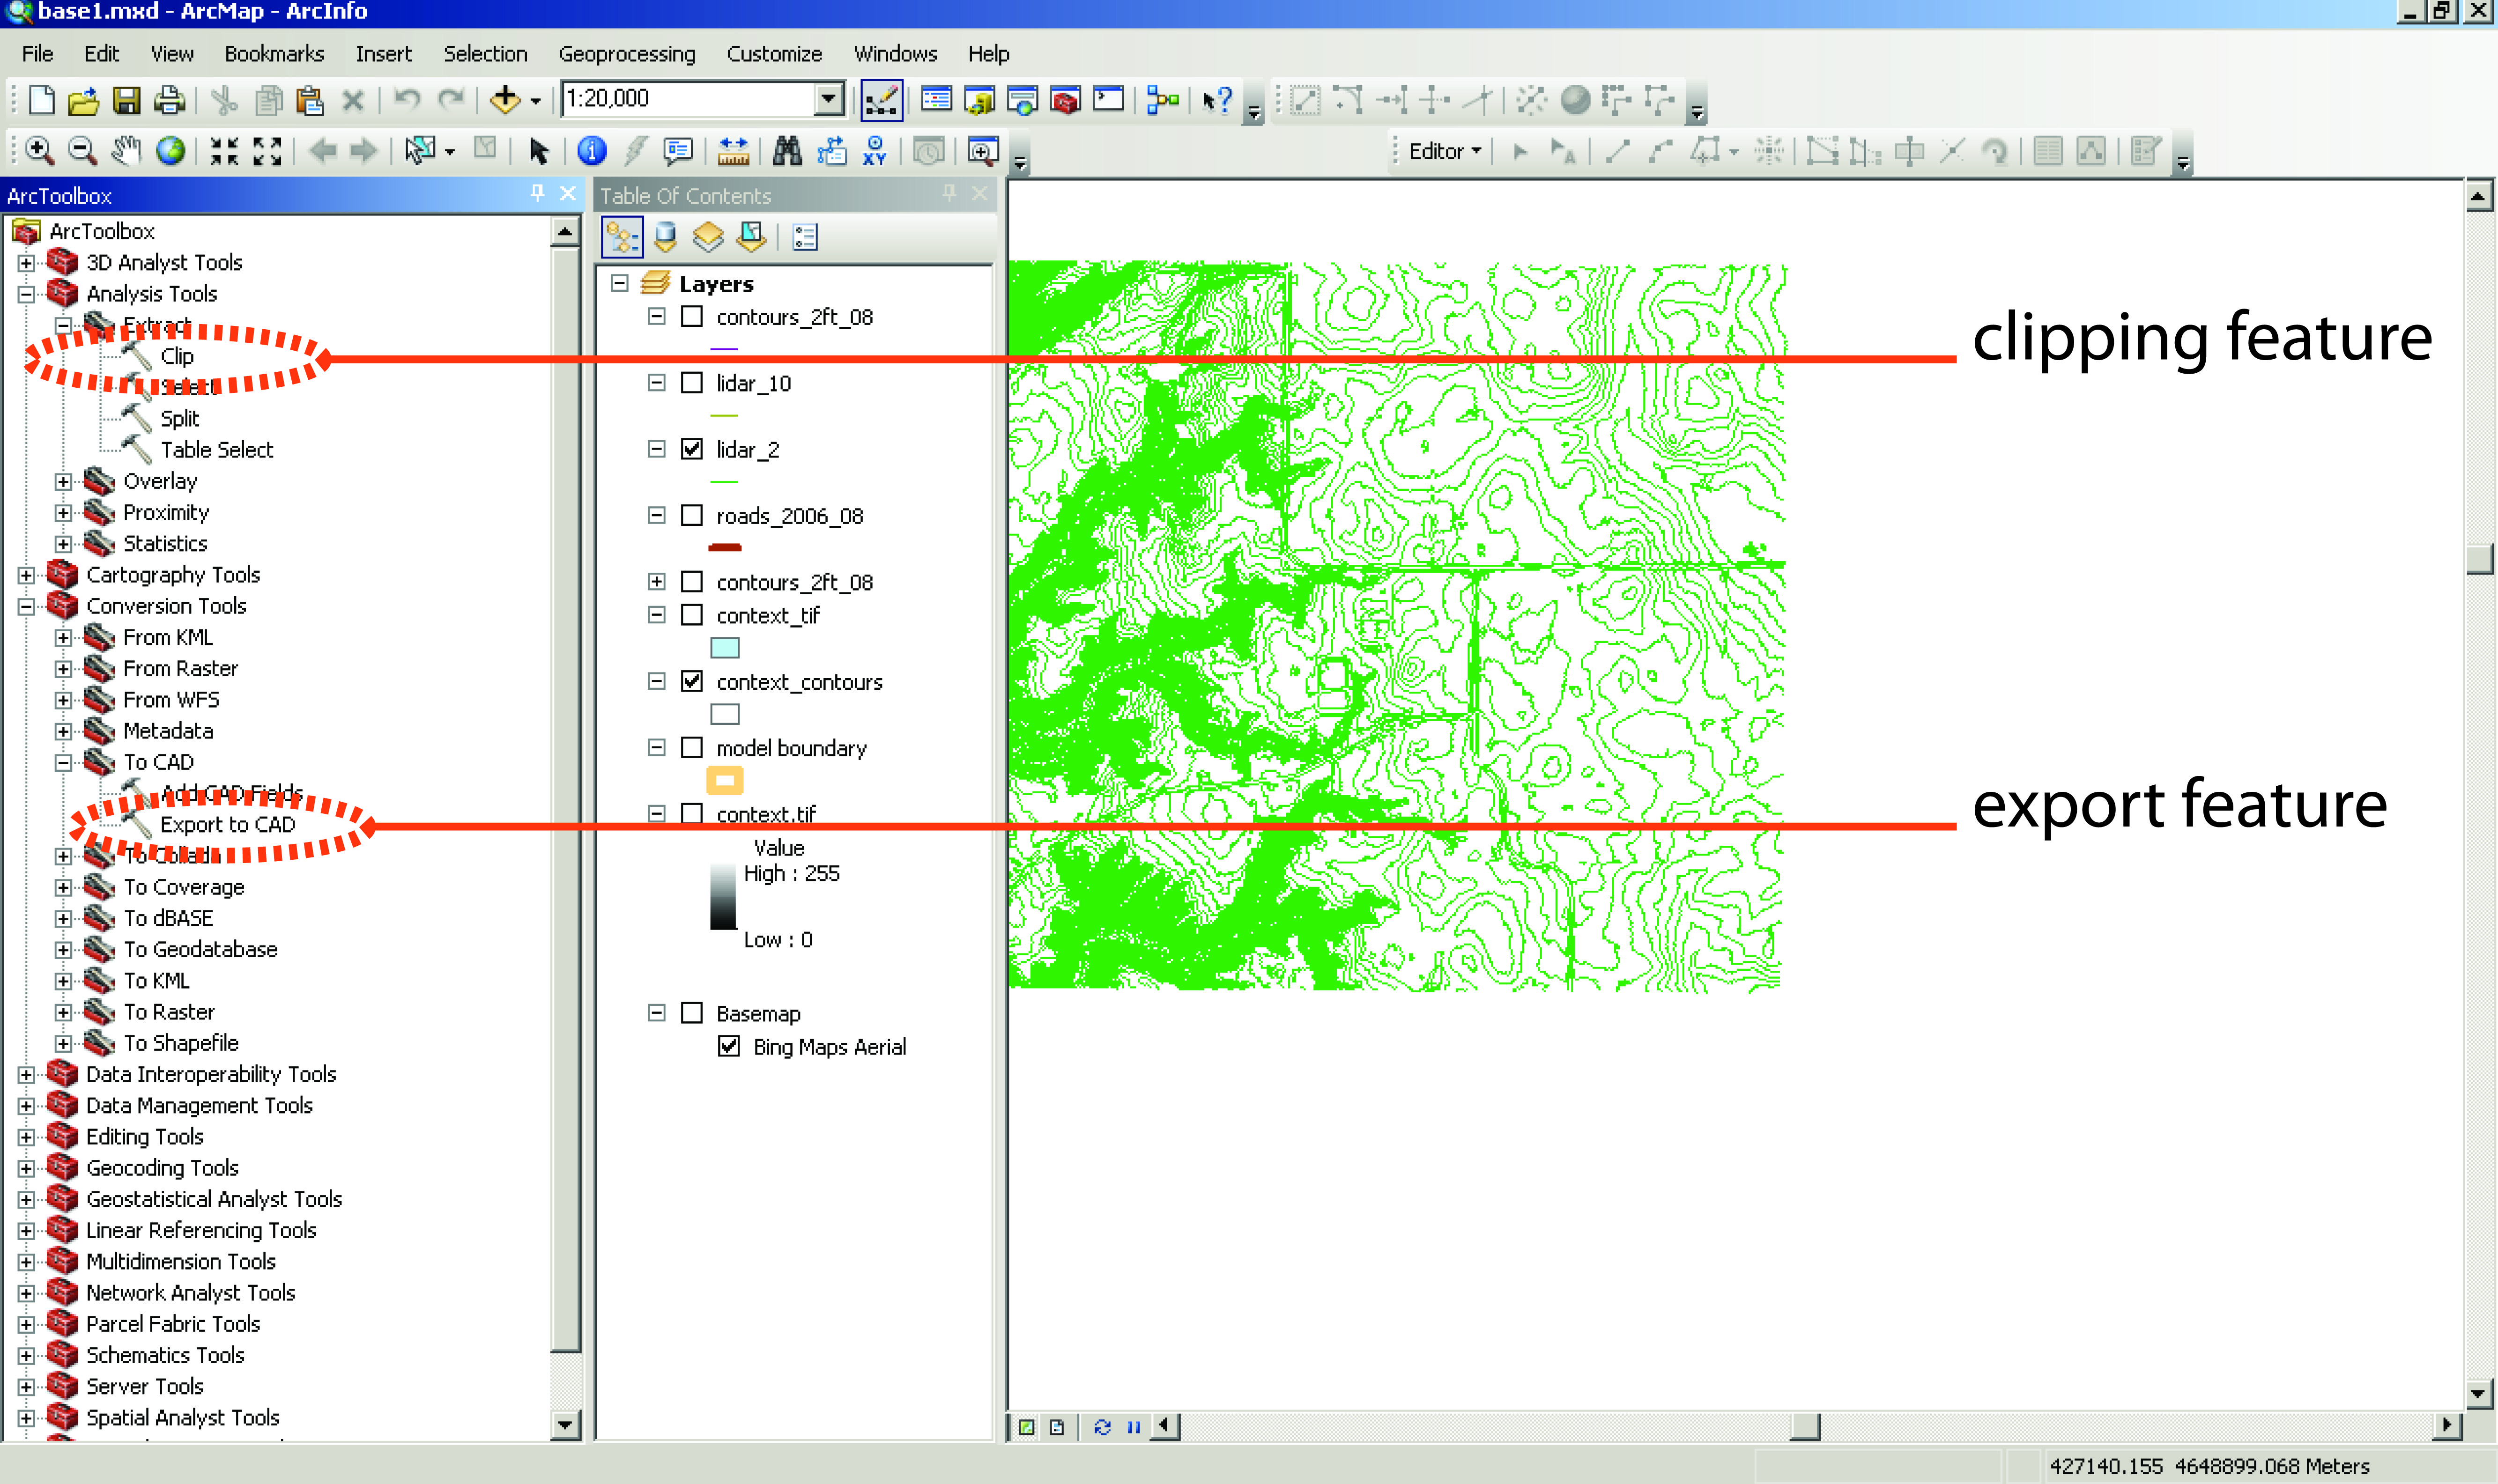The height and width of the screenshot is (1484, 2498).
Task: Select the Measure ruler tool
Action: click(733, 151)
